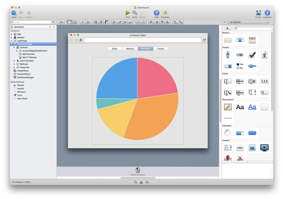Select the checkmark checkbox control in Pickers
This screenshot has height=199, width=283.
click(252, 55)
